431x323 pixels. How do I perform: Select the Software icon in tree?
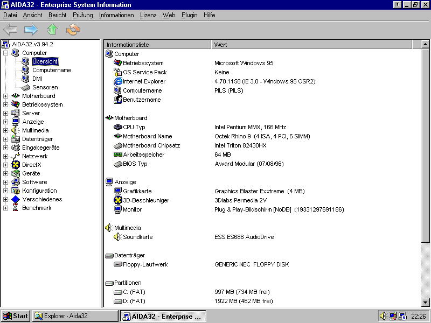[16, 182]
